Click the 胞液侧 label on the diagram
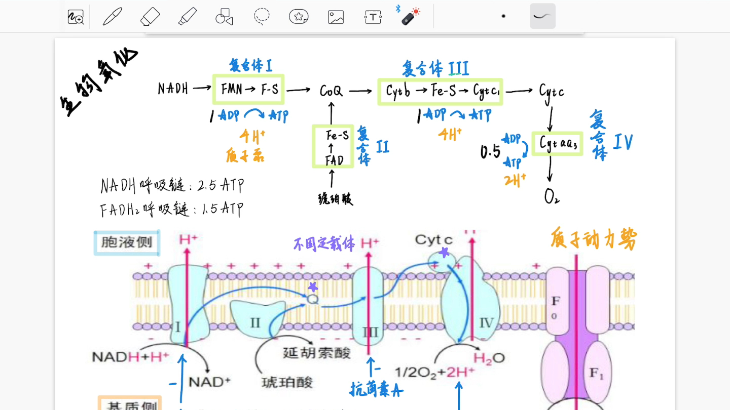 coord(127,242)
